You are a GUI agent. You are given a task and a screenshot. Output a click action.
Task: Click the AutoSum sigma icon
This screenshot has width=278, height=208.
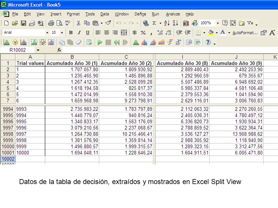154,23
